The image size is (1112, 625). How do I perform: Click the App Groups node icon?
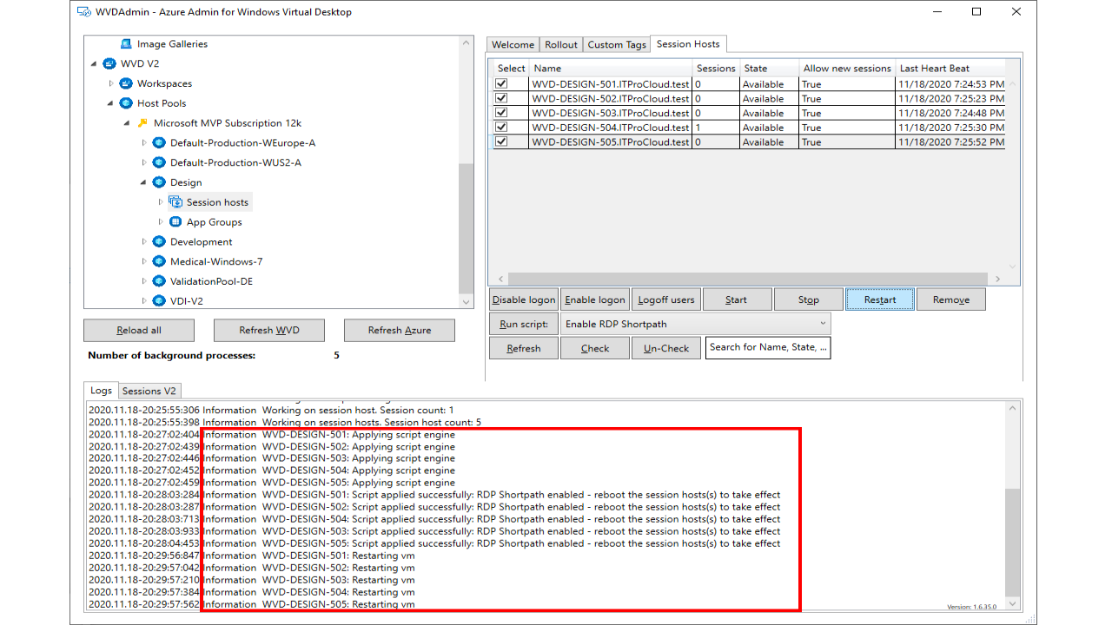point(175,222)
